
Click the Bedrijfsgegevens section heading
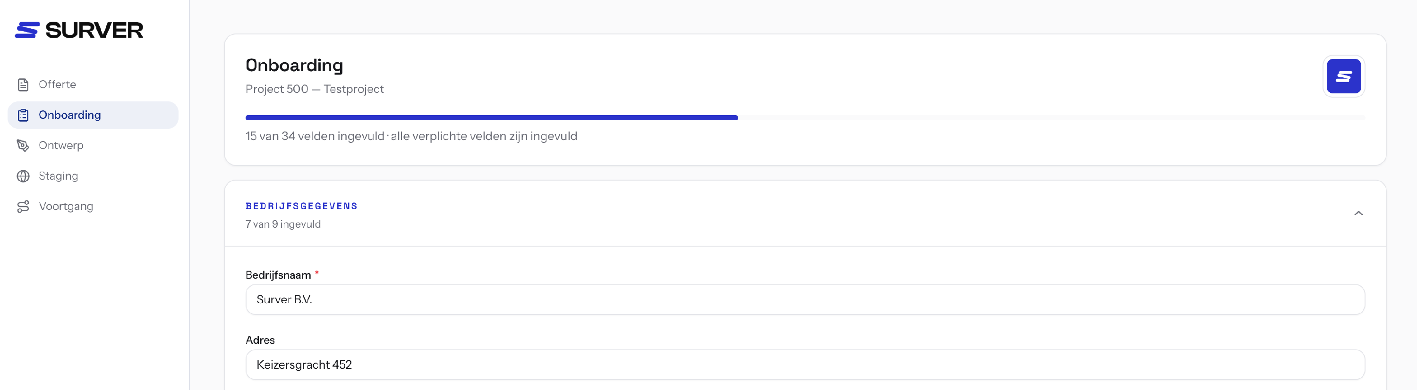pos(301,206)
